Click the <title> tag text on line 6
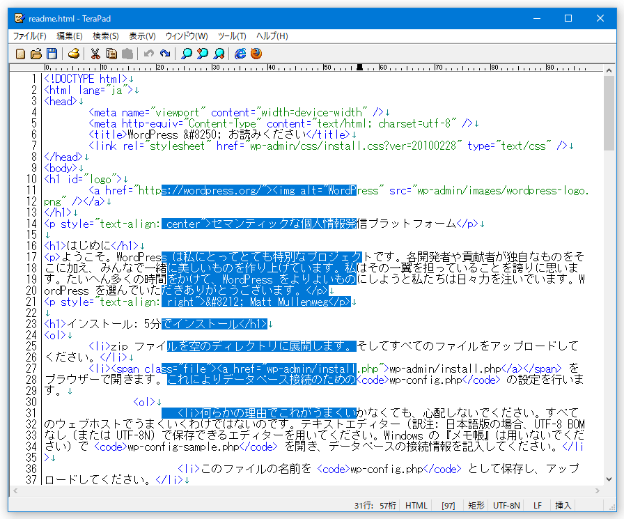 click(x=108, y=134)
